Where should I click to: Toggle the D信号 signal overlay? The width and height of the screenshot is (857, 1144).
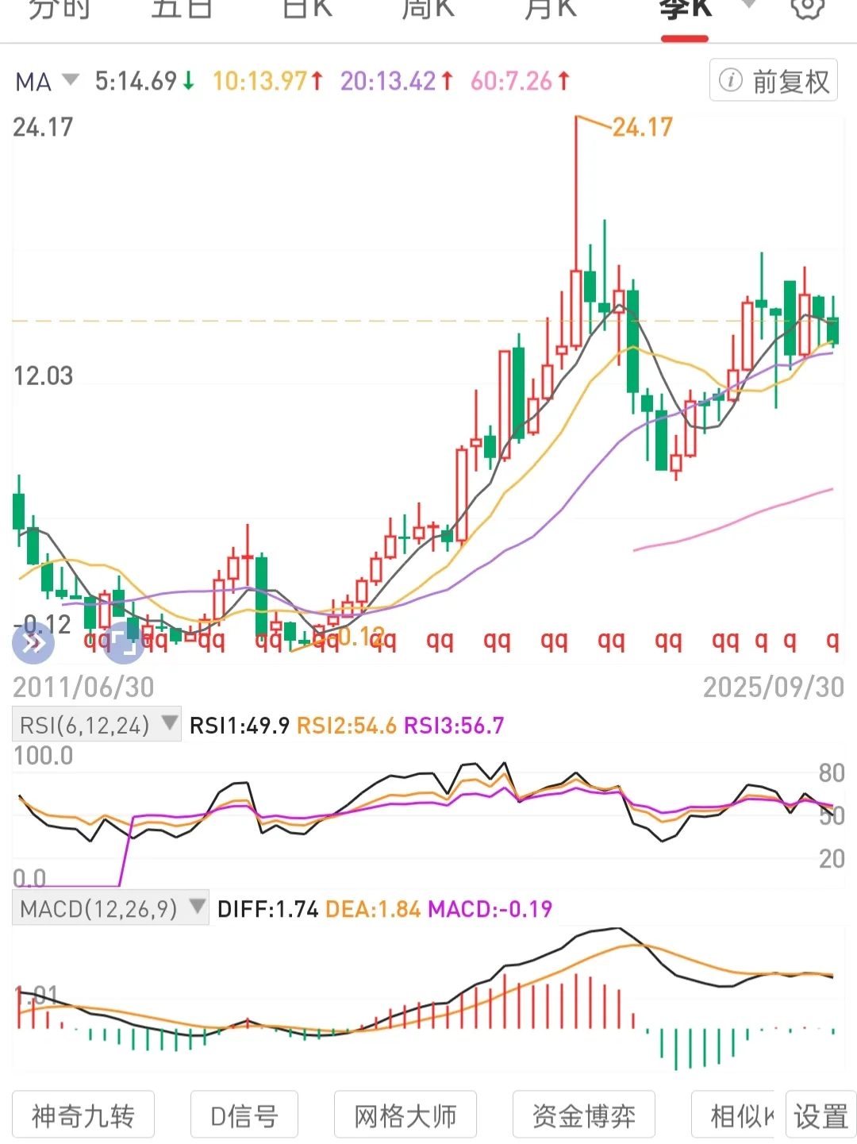pos(244,1115)
